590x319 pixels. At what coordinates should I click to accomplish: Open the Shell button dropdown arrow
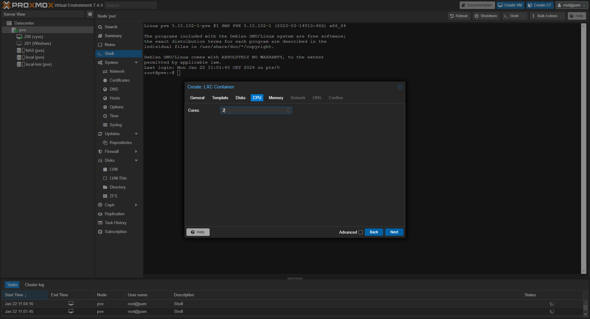(523, 16)
